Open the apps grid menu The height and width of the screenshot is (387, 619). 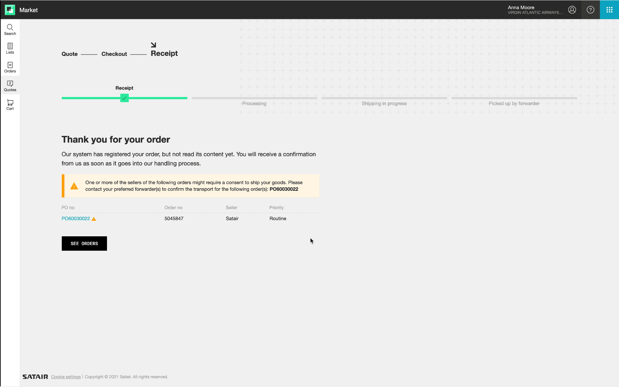(609, 10)
